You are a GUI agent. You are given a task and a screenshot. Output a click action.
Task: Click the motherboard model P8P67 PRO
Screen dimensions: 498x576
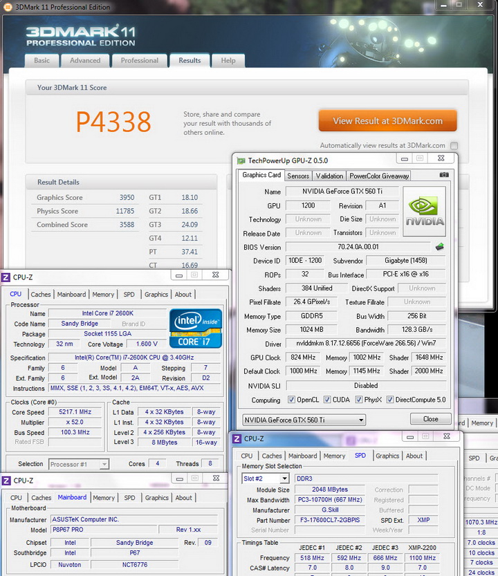[x=104, y=530]
